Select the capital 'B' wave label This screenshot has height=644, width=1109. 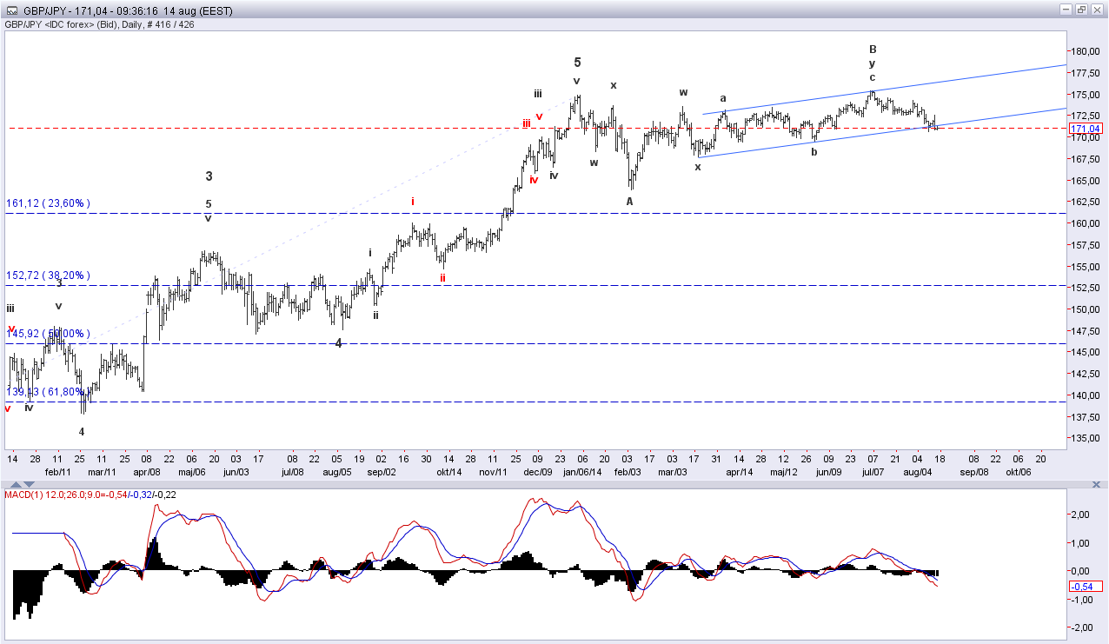(x=873, y=50)
